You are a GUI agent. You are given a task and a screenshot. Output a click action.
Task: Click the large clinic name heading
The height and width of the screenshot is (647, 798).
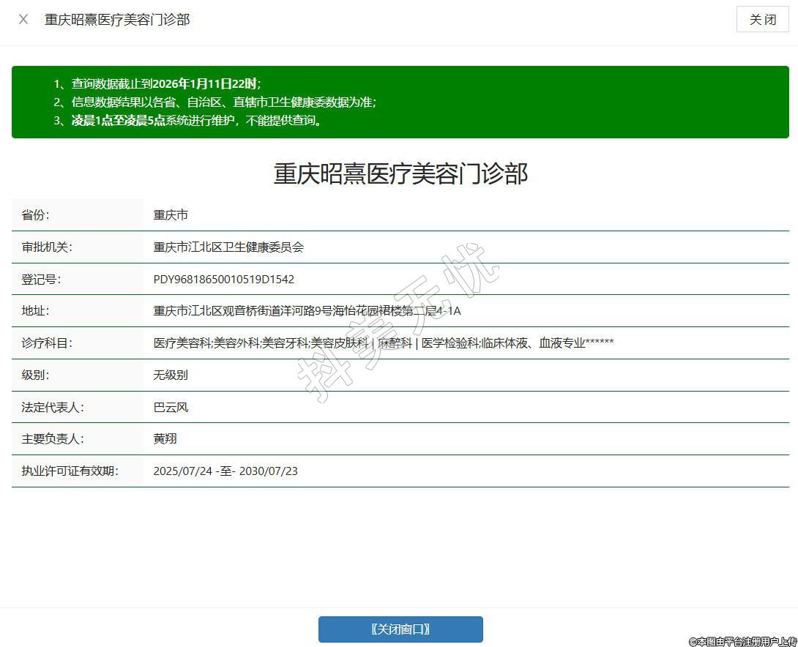(400, 174)
